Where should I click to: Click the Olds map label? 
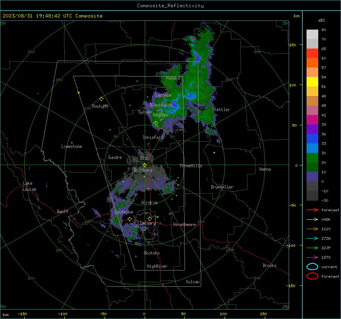pos(144,158)
